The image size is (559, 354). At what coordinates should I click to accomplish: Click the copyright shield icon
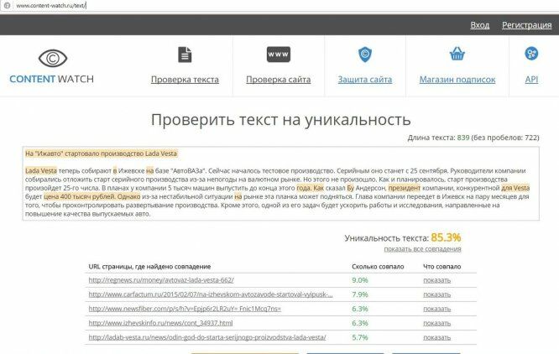365,55
